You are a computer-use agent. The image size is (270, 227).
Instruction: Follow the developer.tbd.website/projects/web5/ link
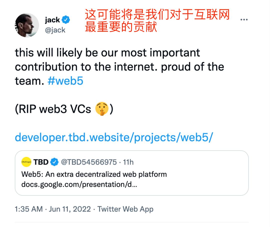114,137
